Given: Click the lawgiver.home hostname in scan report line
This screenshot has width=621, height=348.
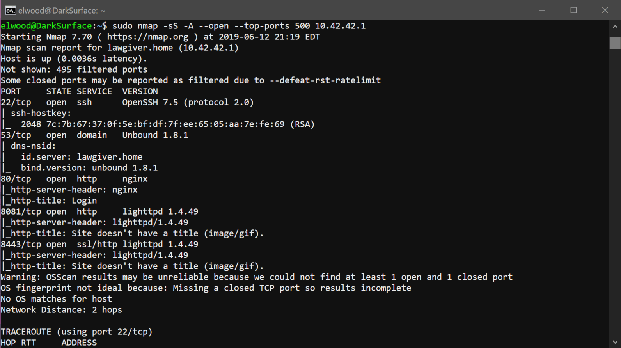Looking at the screenshot, I should (140, 48).
